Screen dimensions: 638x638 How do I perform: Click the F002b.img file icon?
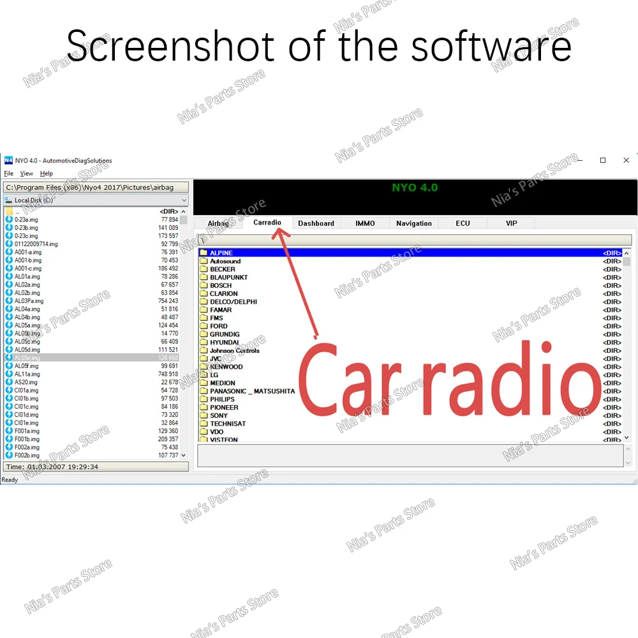coord(9,456)
